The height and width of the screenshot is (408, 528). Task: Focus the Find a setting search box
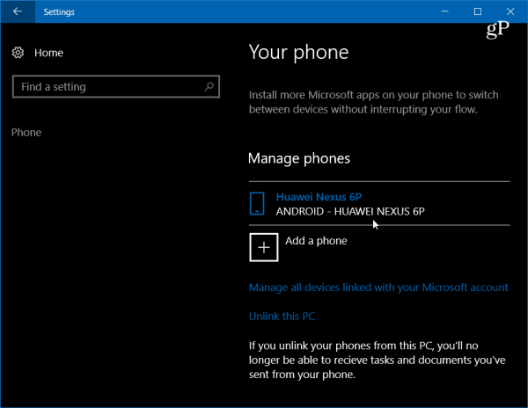116,87
